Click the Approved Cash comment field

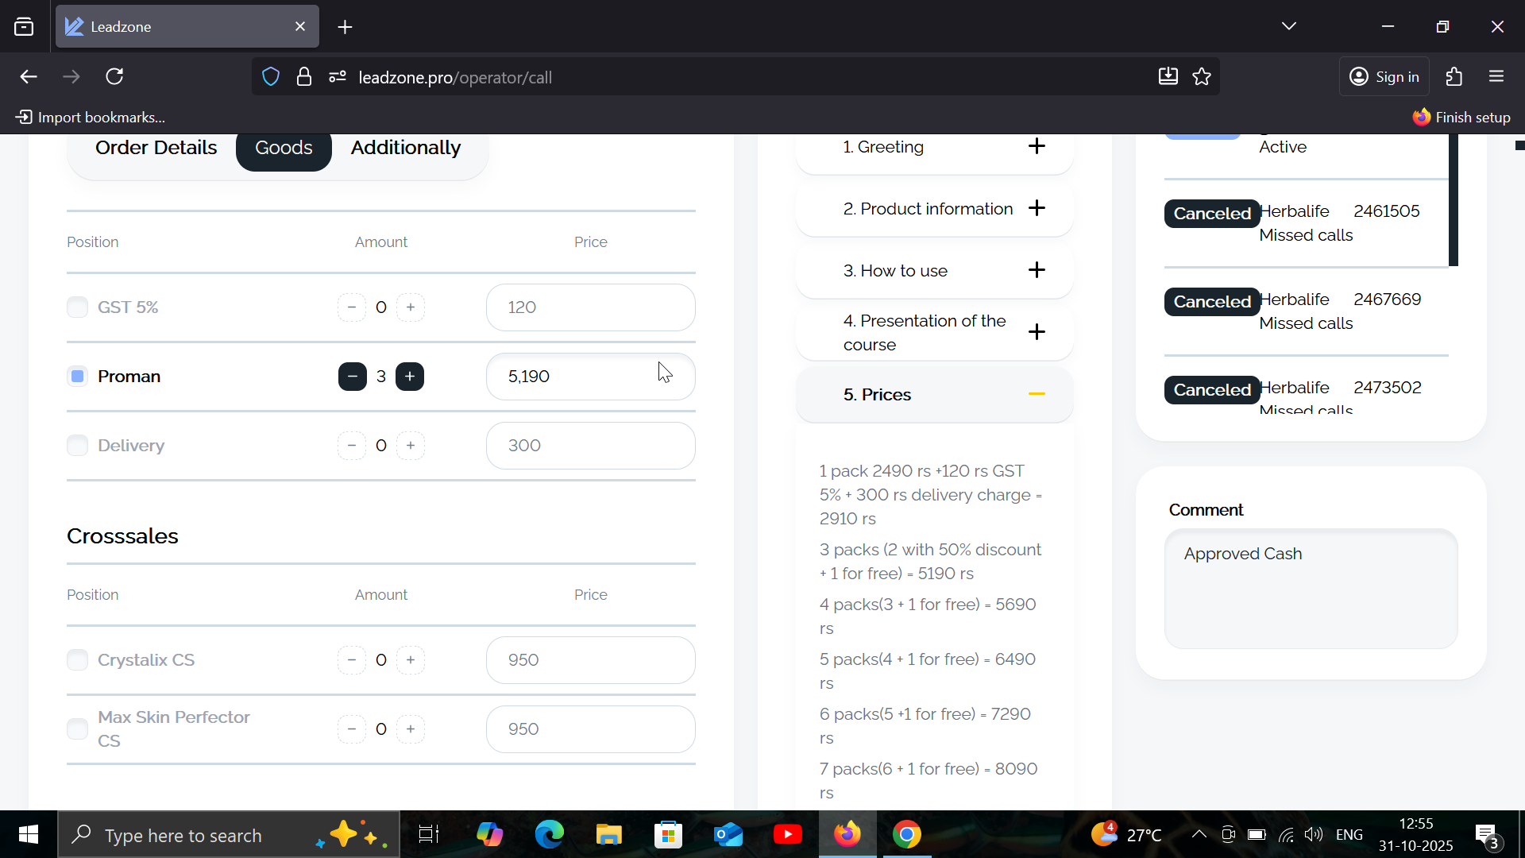[x=1311, y=589]
